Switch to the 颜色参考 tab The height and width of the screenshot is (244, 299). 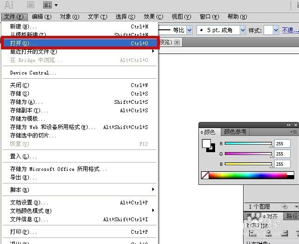(x=235, y=132)
